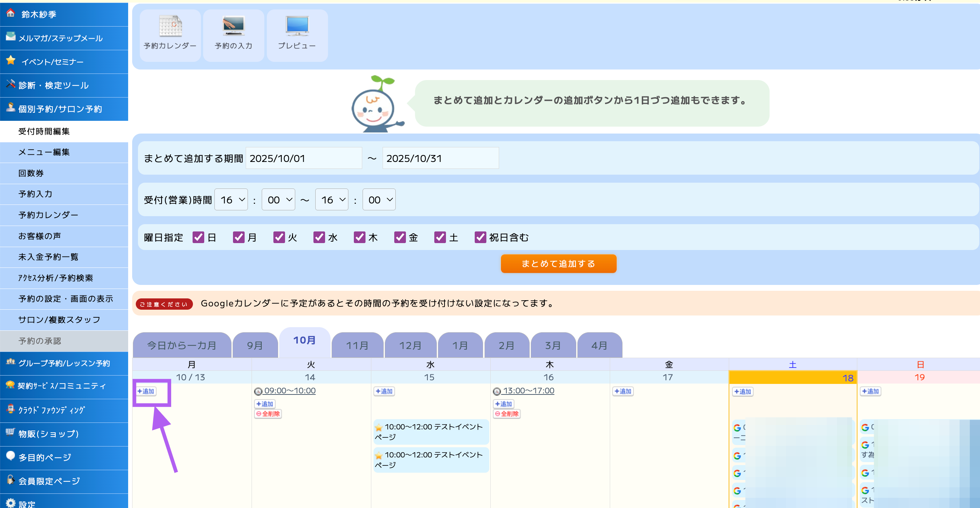The height and width of the screenshot is (508, 980).
Task: Switch to the 11月 tab
Action: pyautogui.click(x=357, y=345)
